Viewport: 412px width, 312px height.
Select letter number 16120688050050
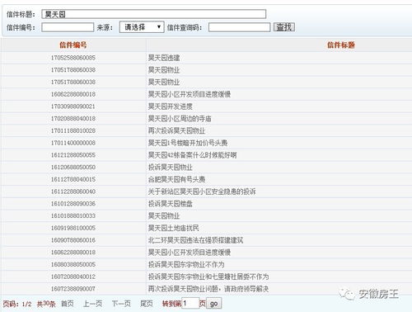tap(73, 168)
